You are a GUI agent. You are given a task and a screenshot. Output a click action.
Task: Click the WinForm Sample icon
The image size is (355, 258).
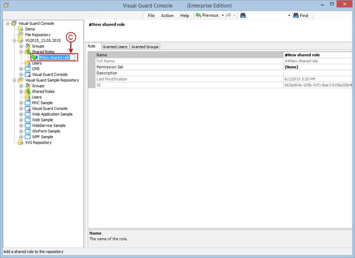pos(28,131)
